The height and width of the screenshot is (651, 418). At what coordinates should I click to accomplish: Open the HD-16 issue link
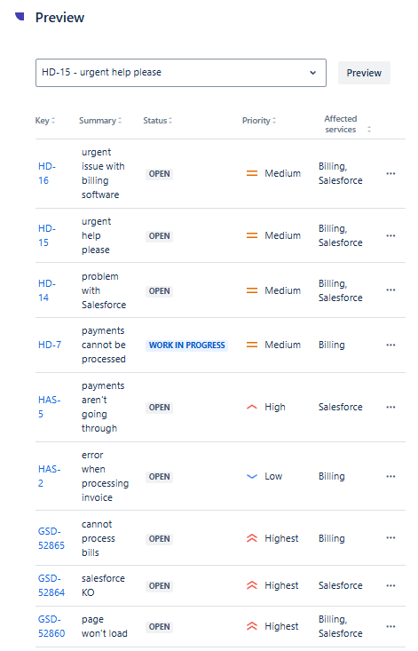pyautogui.click(x=46, y=173)
